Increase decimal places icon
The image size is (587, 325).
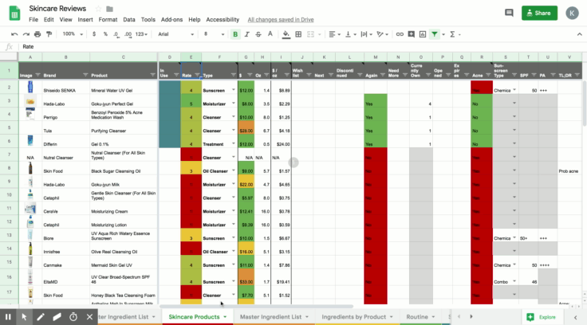128,34
